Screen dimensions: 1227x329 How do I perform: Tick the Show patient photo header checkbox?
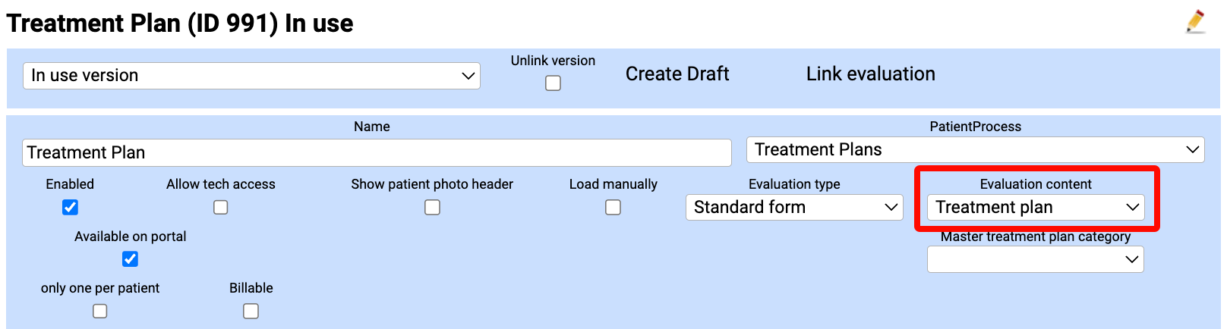pyautogui.click(x=432, y=207)
